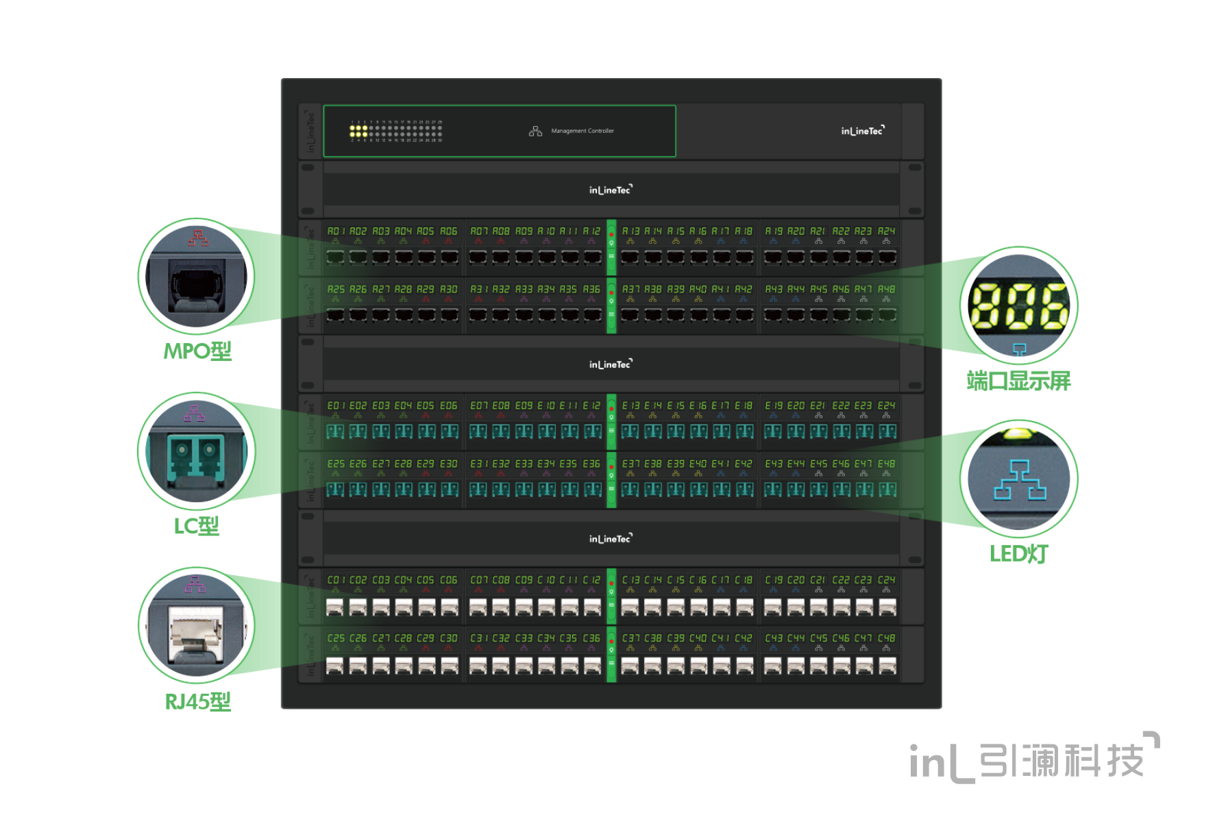Viewport: 1215px width, 817px height.
Task: Click port label C09
Action: click(x=524, y=580)
